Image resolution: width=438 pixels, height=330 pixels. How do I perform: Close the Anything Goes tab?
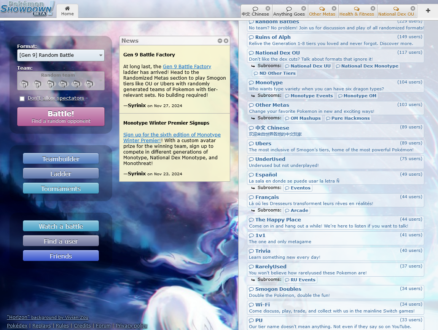click(303, 8)
